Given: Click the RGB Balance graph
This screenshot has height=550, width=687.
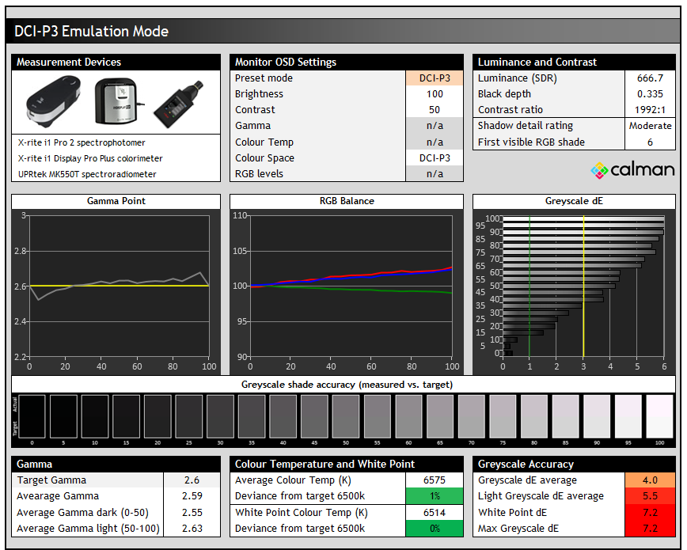Looking at the screenshot, I should point(351,286).
